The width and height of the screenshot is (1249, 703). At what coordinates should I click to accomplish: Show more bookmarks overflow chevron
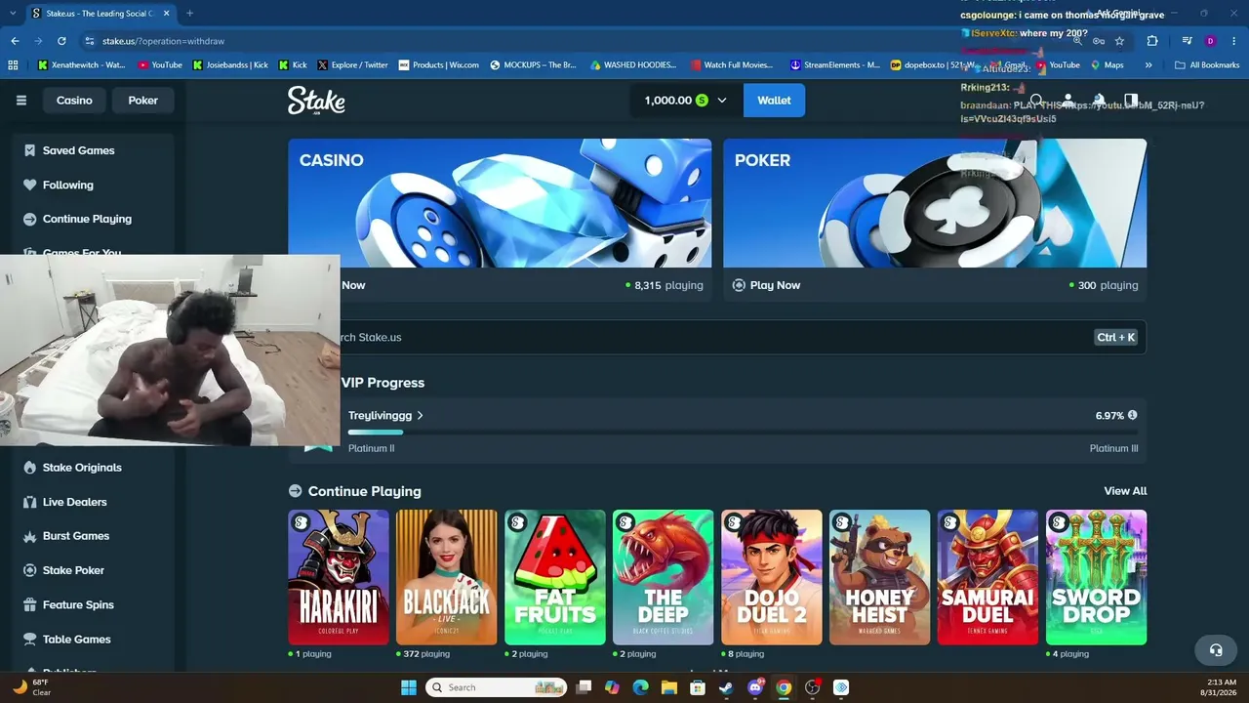coord(1148,65)
